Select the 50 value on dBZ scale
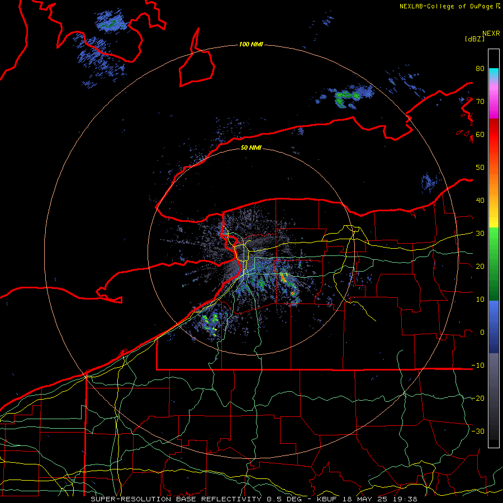Image resolution: width=503 pixels, height=503 pixels. pyautogui.click(x=480, y=168)
